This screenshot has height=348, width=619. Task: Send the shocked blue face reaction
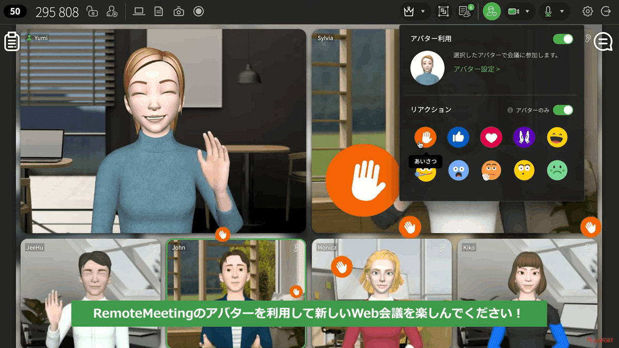click(x=458, y=170)
